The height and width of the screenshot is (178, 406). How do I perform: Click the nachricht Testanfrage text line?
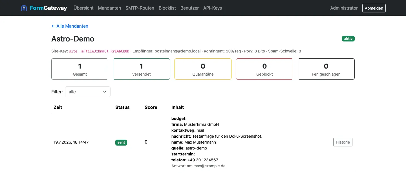coord(217,136)
